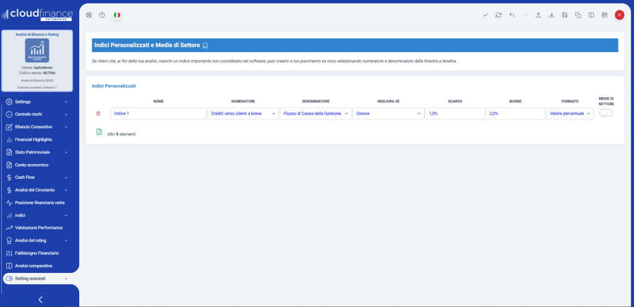The height and width of the screenshot is (307, 634).
Task: Expand the Bilancio Consuntivo sidebar menu
Action: [x=37, y=127]
